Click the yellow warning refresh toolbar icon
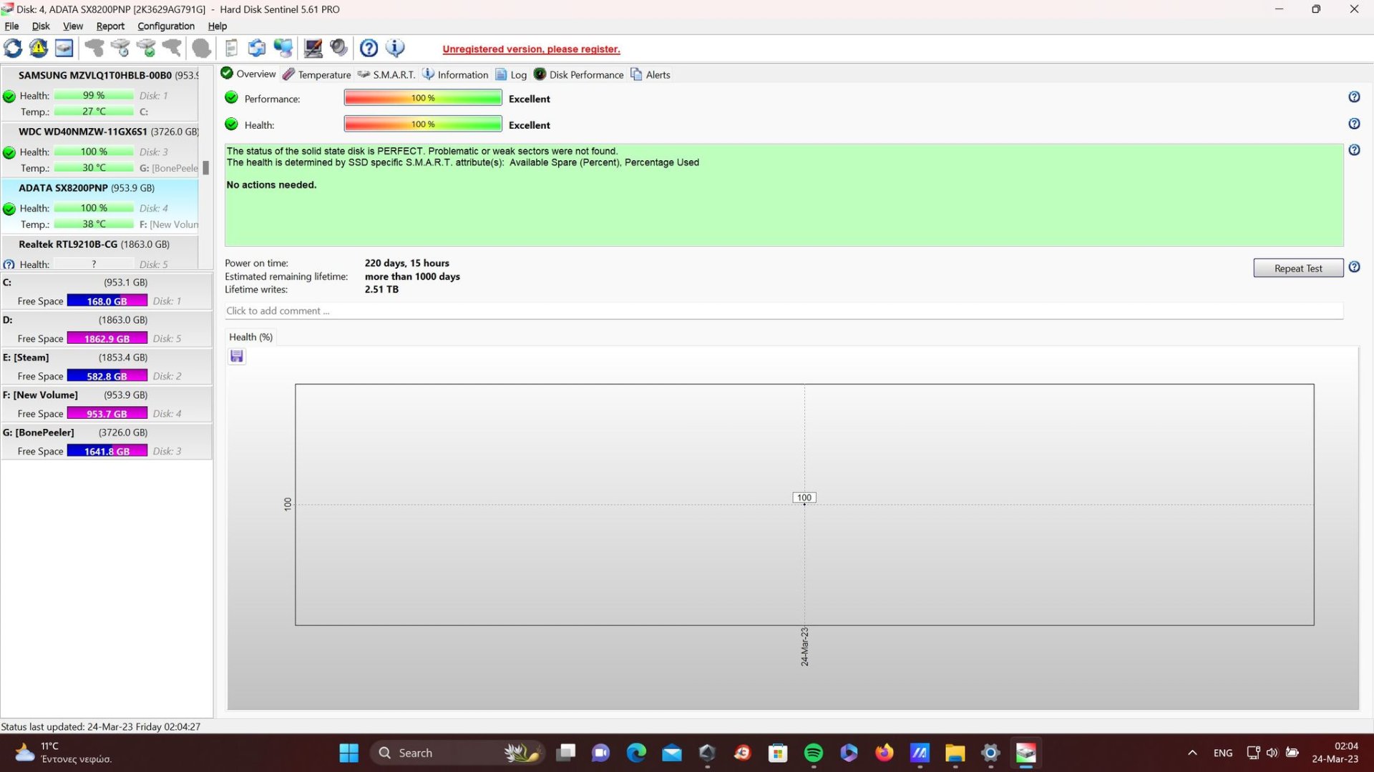Viewport: 1374px width, 772px height. point(39,49)
